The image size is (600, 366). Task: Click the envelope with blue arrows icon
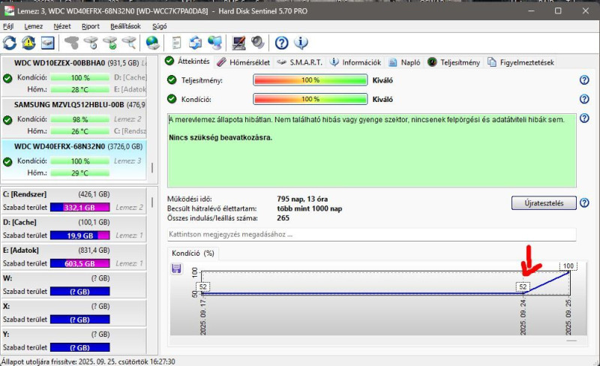(x=196, y=43)
